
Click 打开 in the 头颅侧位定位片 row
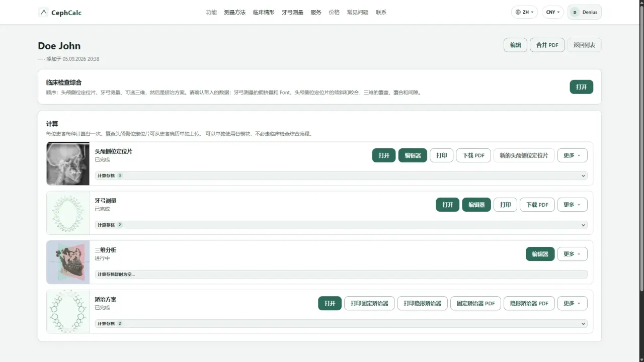(x=384, y=155)
